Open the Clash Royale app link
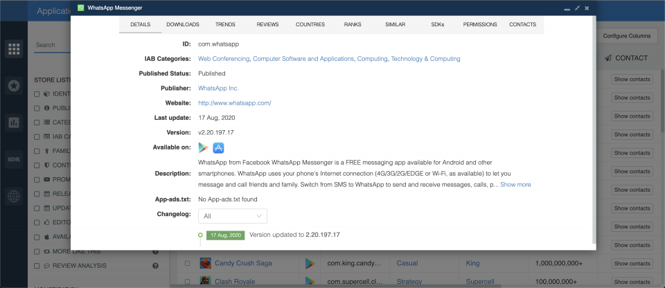Image resolution: width=665 pixels, height=288 pixels. click(235, 282)
